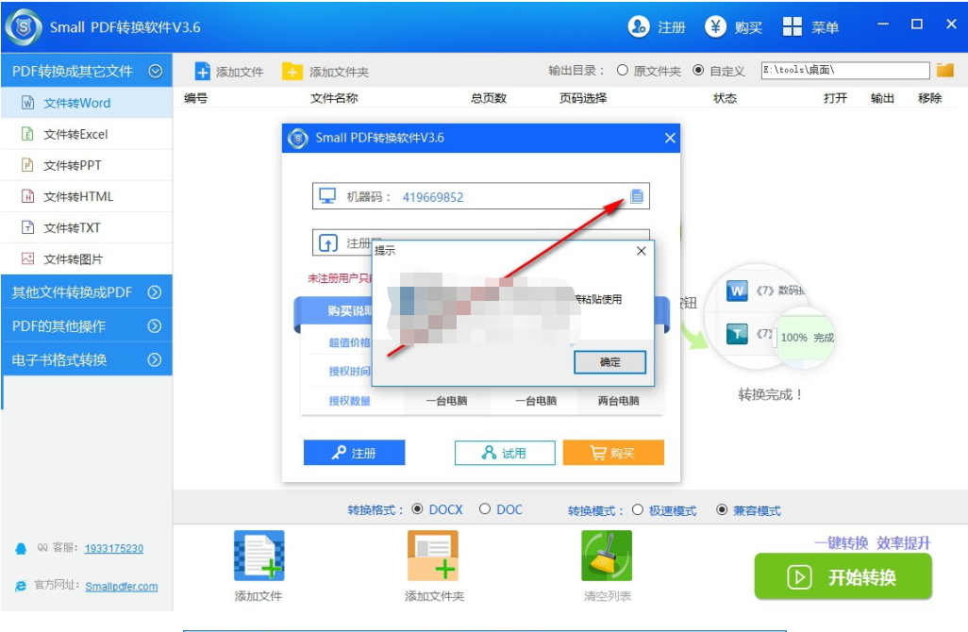This screenshot has width=968, height=632.
Task: Choose the DOC conversion format
Action: pyautogui.click(x=485, y=509)
